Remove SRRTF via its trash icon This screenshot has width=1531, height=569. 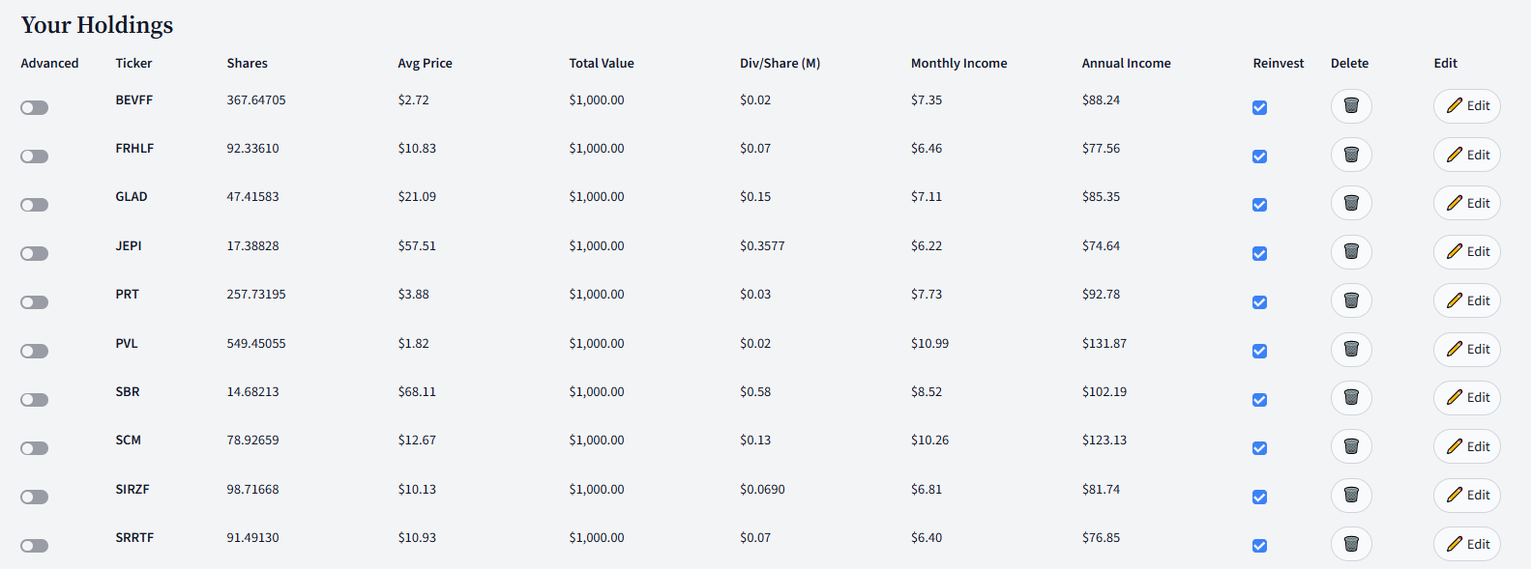1351,544
